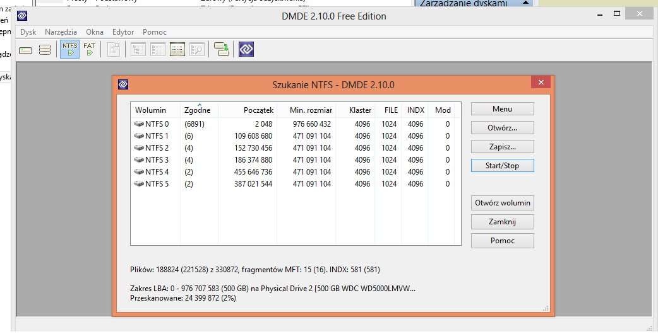Sort by the Min. rozmiar column header
Viewport: 658px width, 334px height.
click(x=306, y=110)
